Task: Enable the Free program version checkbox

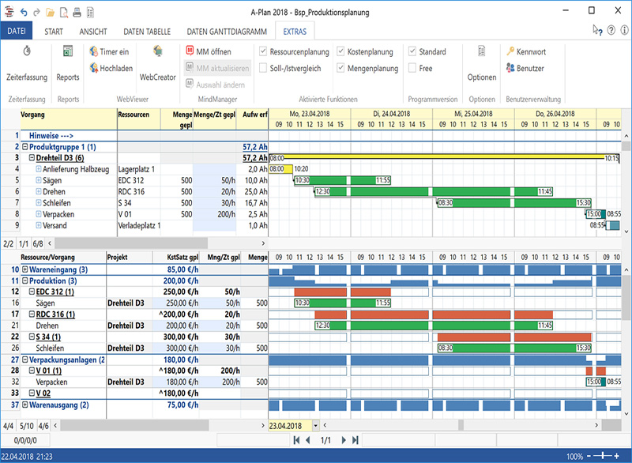Action: [412, 68]
